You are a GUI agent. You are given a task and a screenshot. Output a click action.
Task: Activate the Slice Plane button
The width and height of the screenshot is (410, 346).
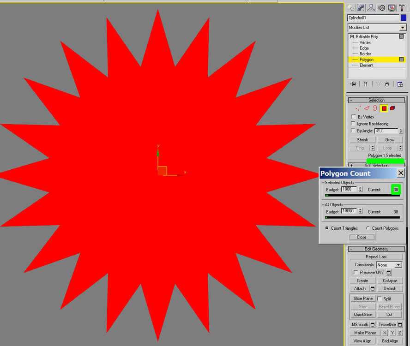(x=362, y=298)
